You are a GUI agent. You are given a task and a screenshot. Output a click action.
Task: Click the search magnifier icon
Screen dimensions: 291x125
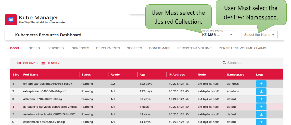click(x=224, y=63)
